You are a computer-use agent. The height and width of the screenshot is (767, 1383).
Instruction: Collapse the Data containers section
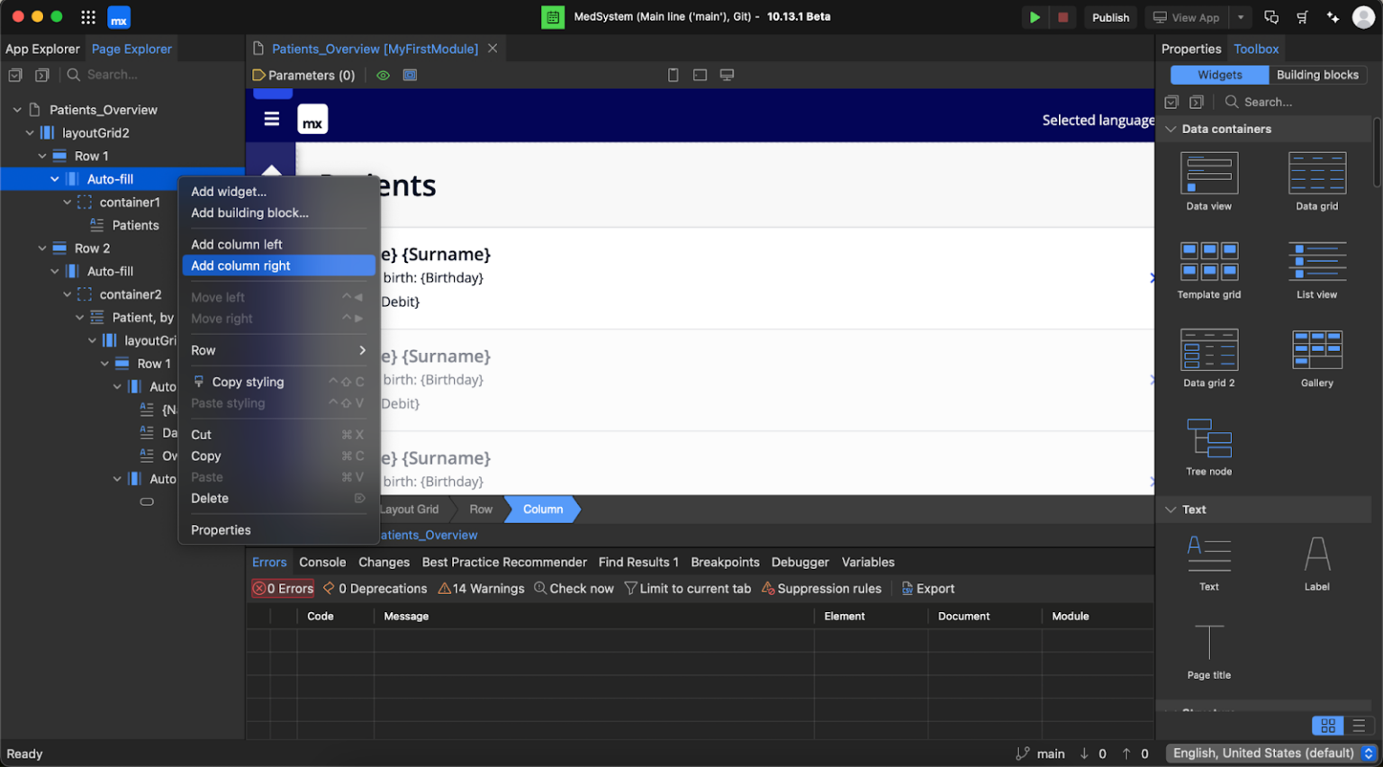1171,129
